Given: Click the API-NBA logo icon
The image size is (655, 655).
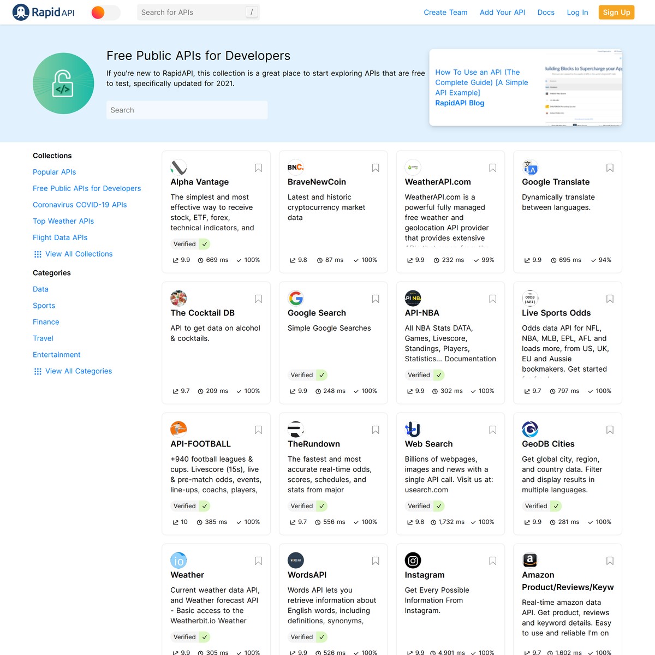Looking at the screenshot, I should (413, 299).
